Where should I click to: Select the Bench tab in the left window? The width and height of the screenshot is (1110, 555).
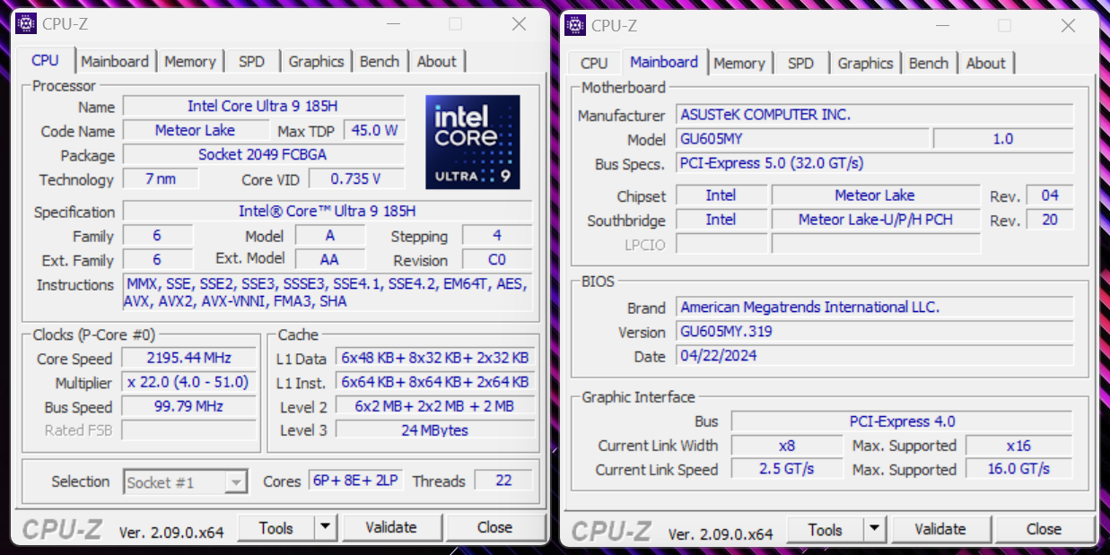(x=380, y=62)
